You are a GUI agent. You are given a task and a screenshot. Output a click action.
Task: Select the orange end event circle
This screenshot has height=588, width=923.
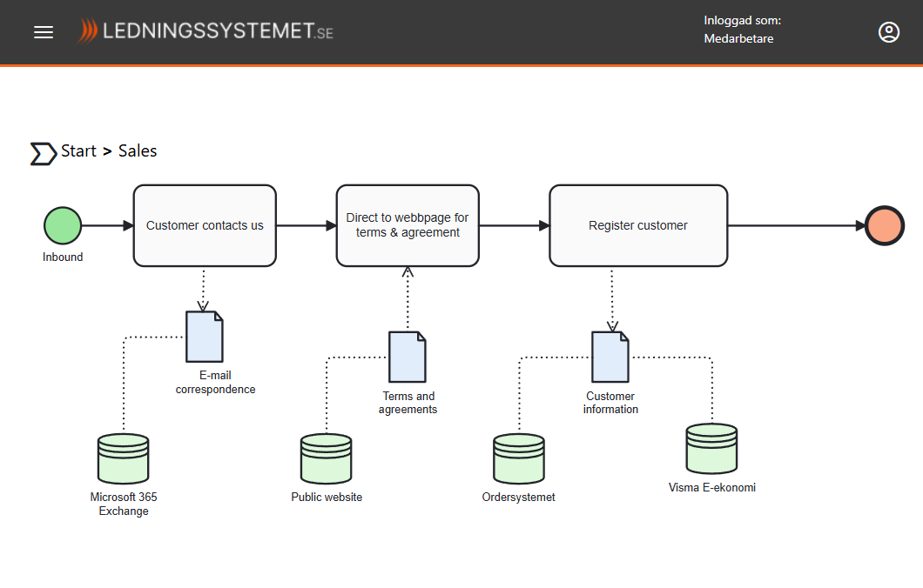[885, 225]
